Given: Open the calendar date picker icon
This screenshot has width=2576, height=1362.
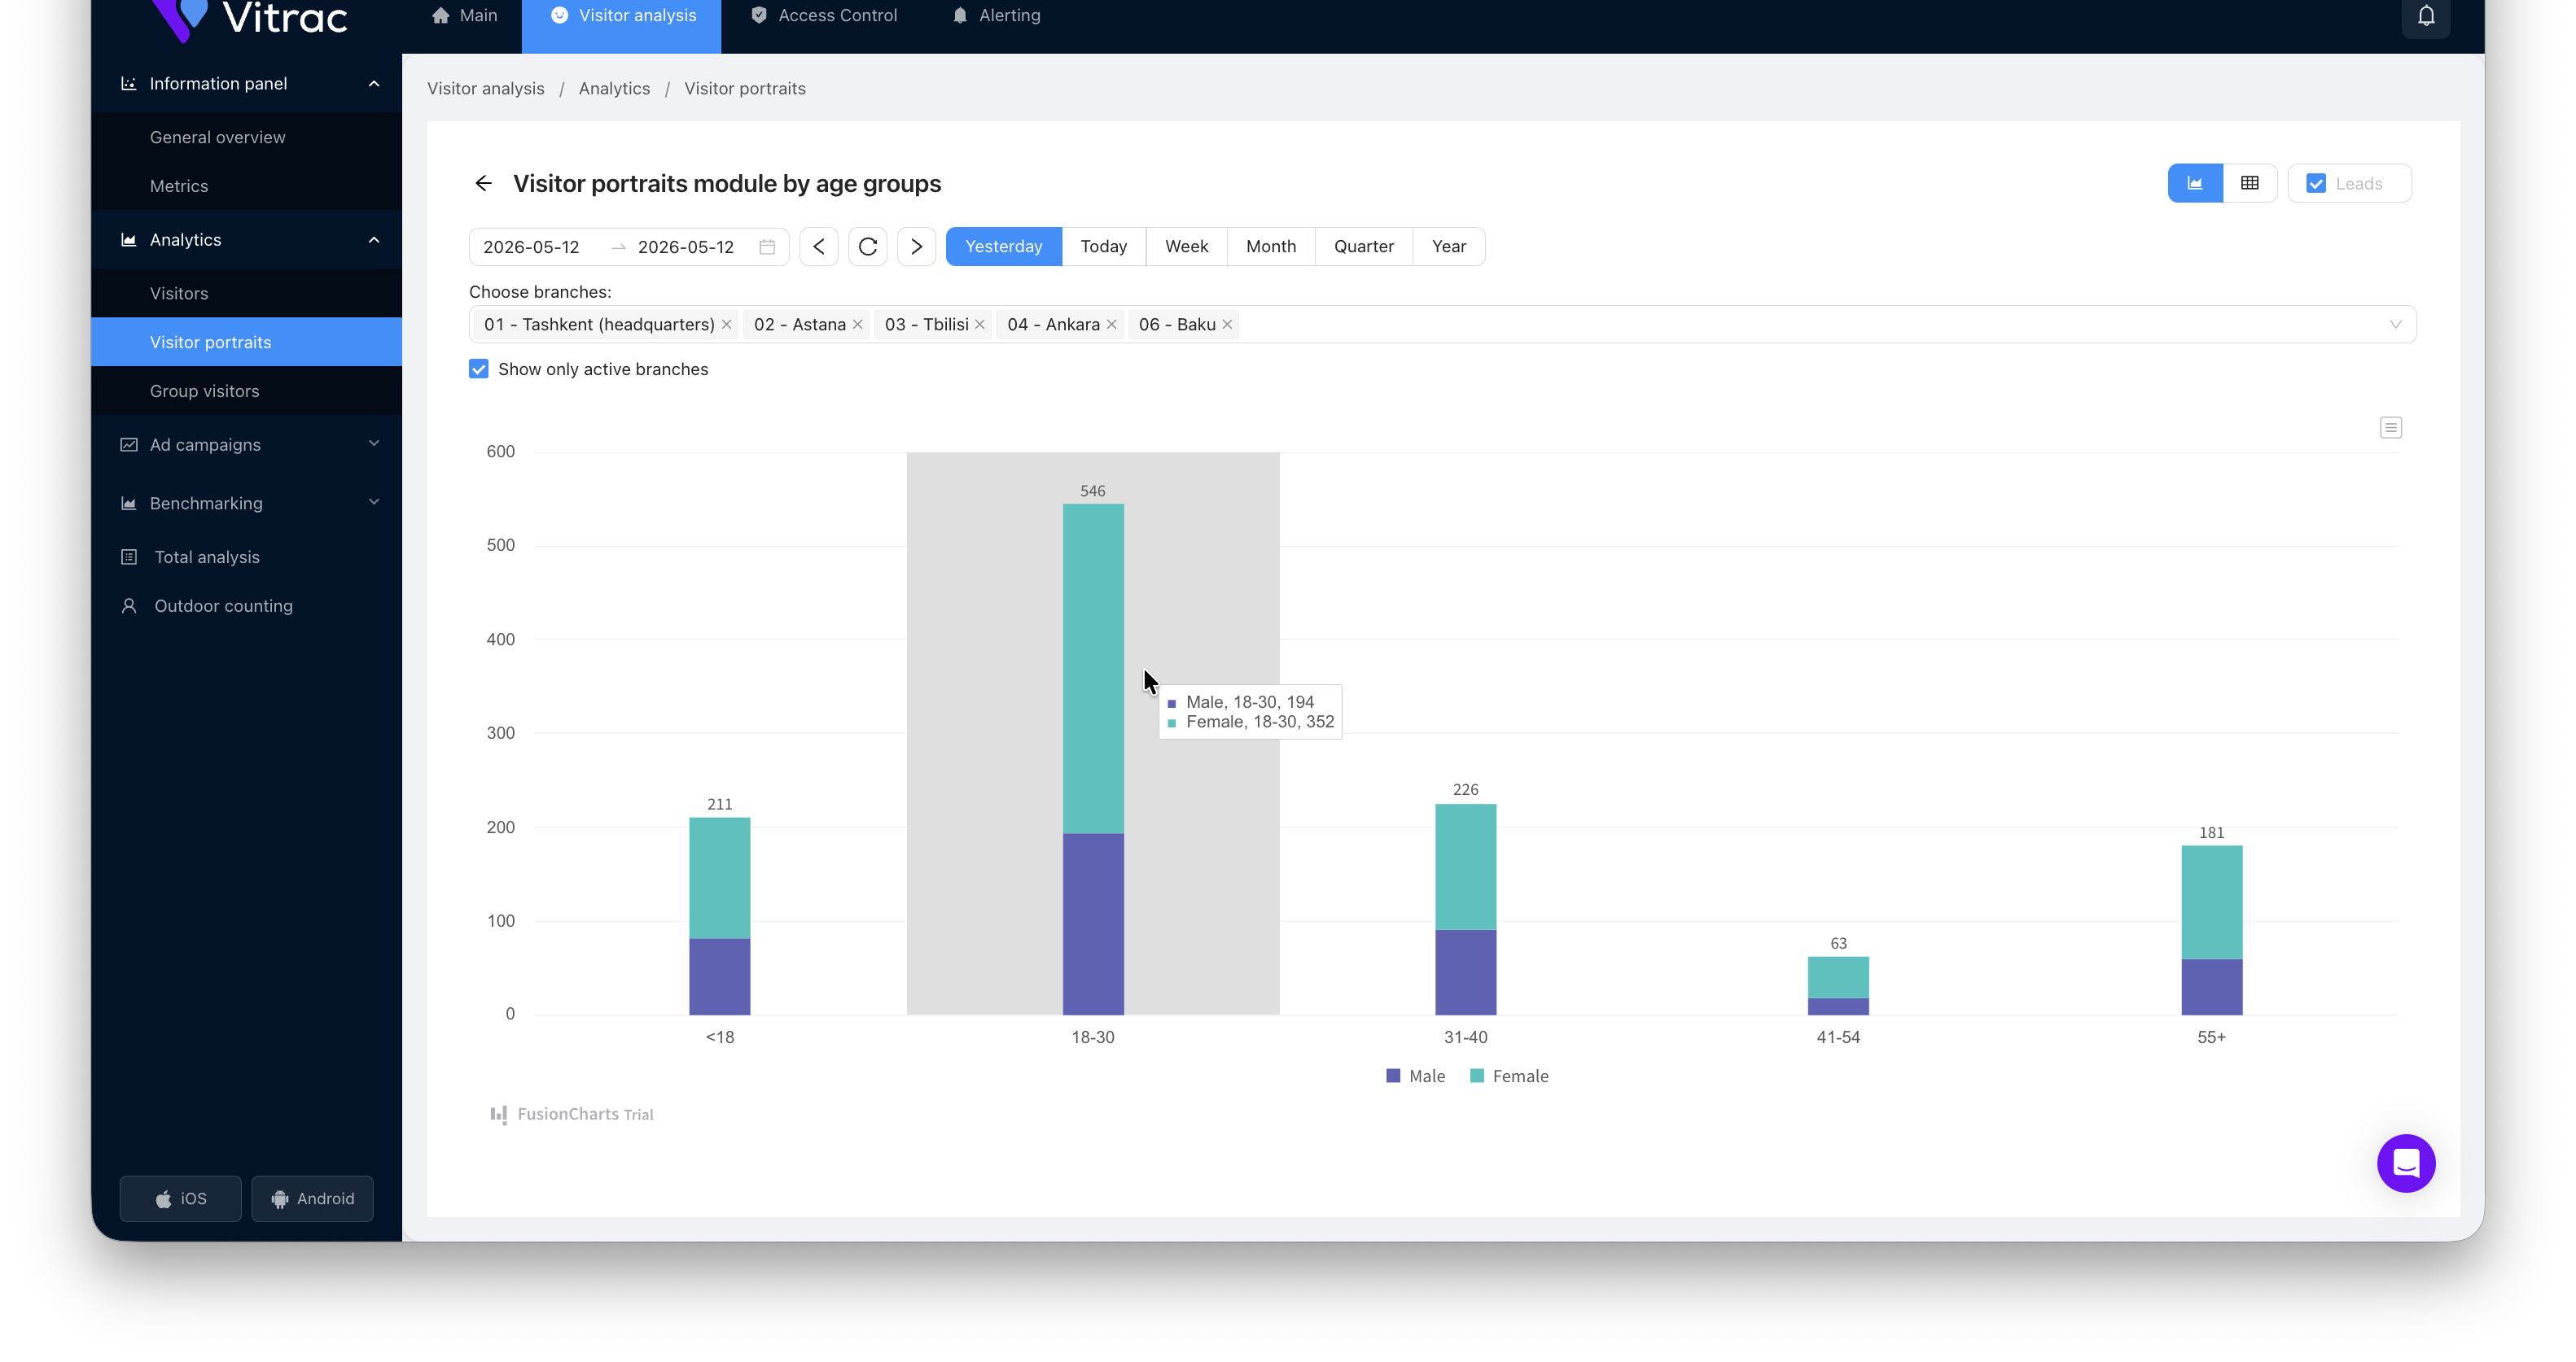Looking at the screenshot, I should 767,247.
